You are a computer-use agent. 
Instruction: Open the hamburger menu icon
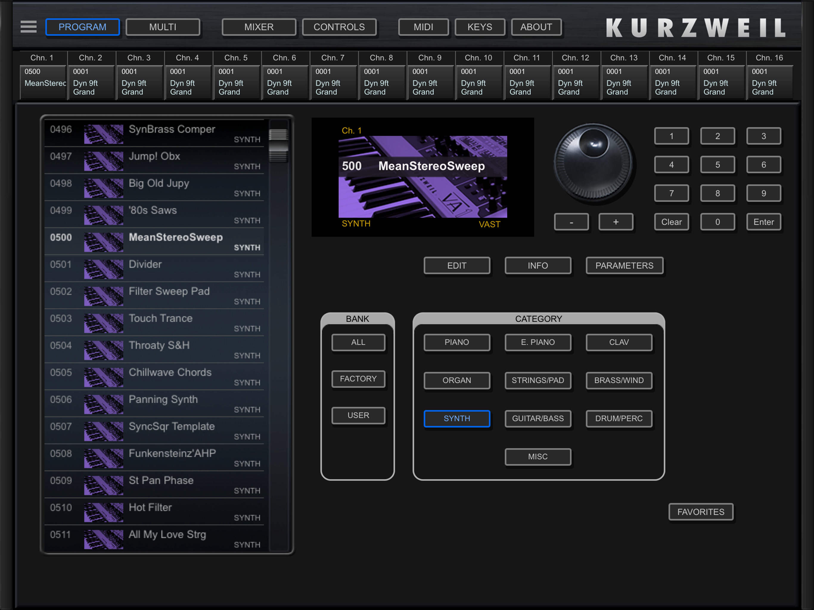28,27
